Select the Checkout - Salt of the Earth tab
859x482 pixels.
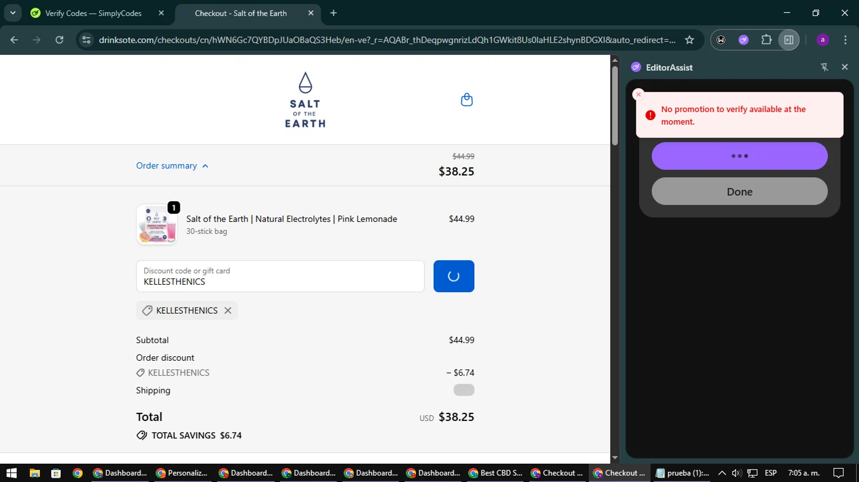(x=241, y=13)
